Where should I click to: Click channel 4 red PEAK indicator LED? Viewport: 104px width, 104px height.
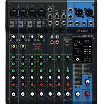coord(38,89)
